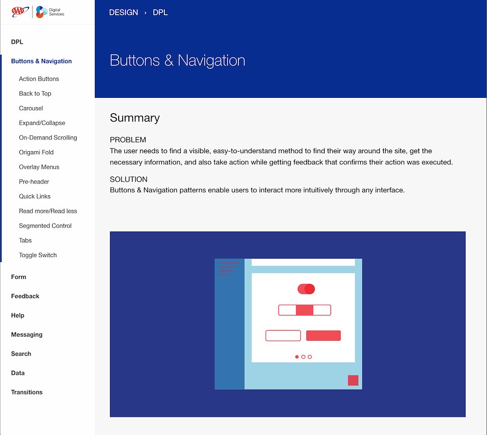Image resolution: width=487 pixels, height=435 pixels.
Task: Open Quick Links sidebar item
Action: pos(34,196)
